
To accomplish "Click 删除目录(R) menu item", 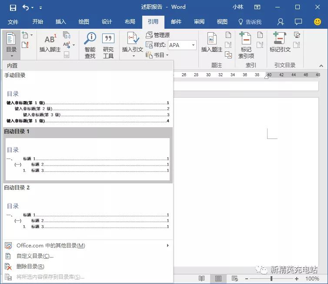I will (88, 267).
